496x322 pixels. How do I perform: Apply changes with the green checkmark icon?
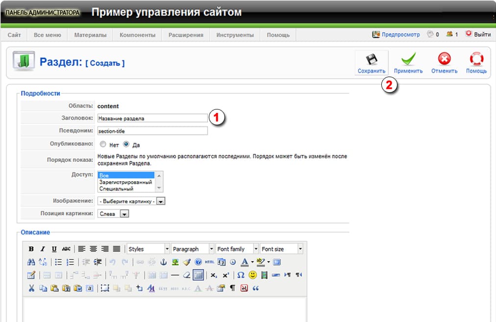(408, 60)
